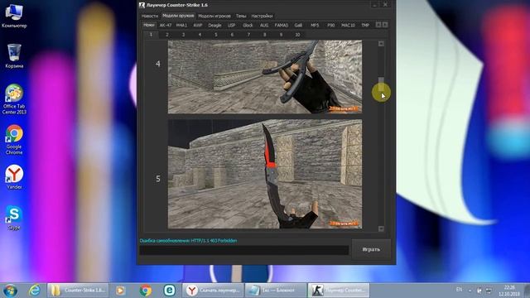
Task: Select the USP weapon tab
Action: 232,26
